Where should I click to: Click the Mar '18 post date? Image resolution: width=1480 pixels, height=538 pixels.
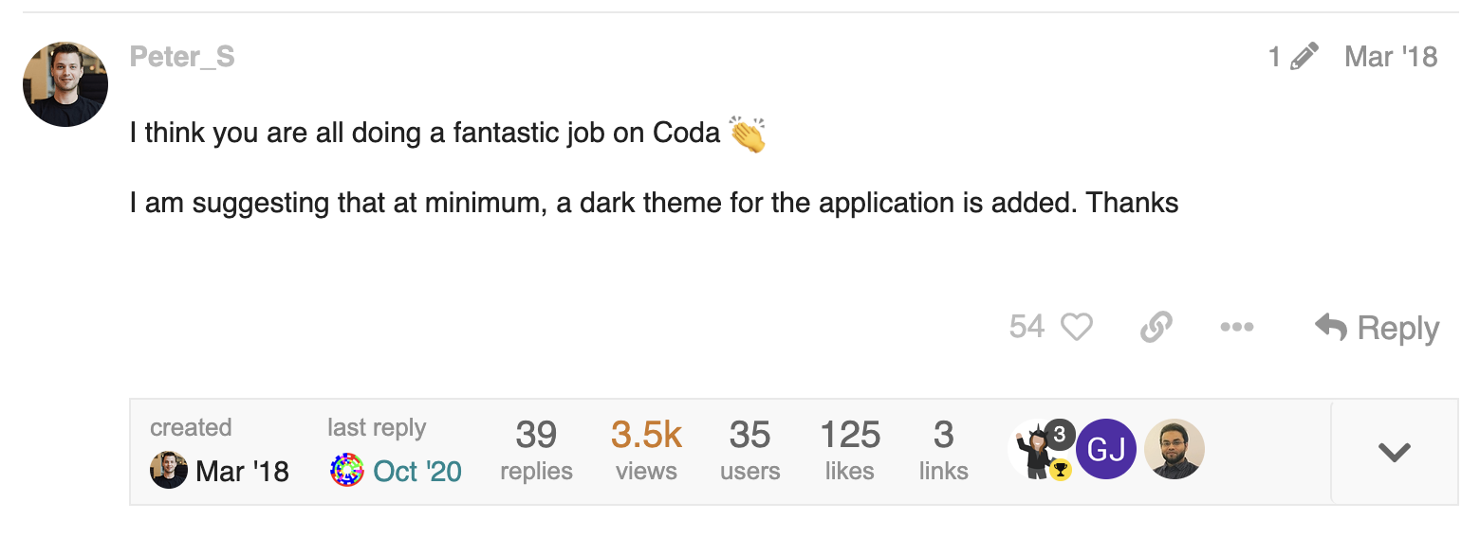pyautogui.click(x=1391, y=57)
